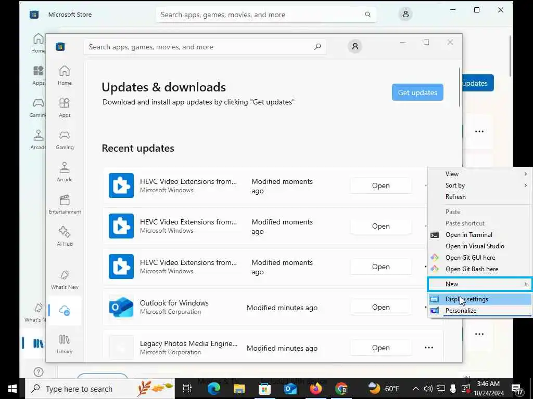
Task: Click the back Store window search field
Action: point(266,15)
